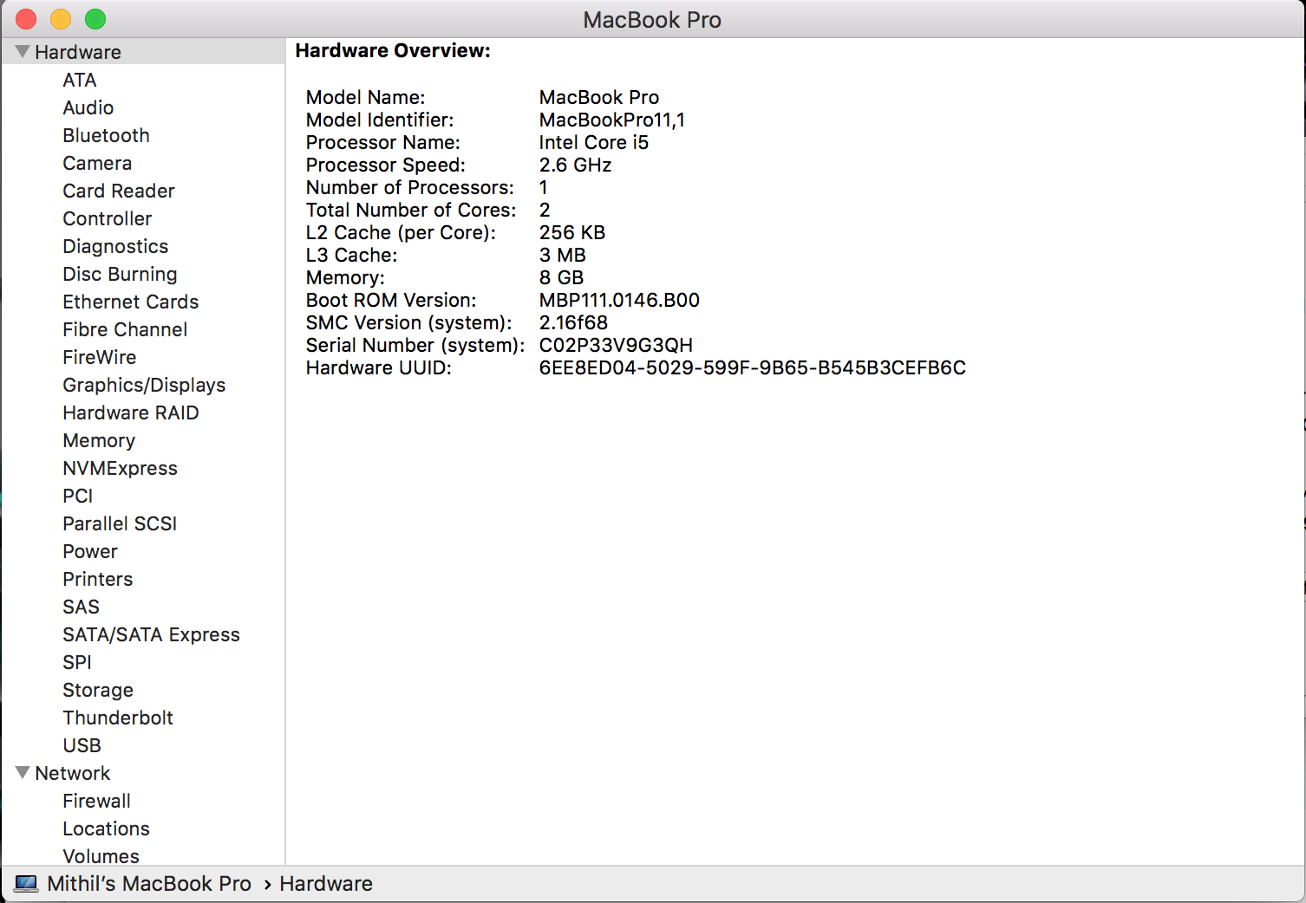
Task: Maximize the window with the green button
Action: point(95,19)
